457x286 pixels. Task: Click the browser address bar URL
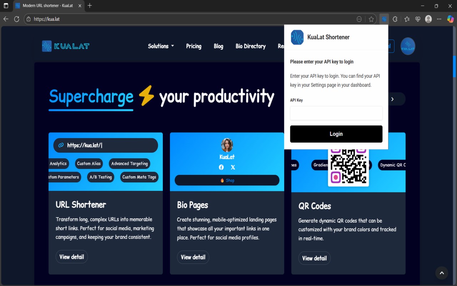[47, 19]
